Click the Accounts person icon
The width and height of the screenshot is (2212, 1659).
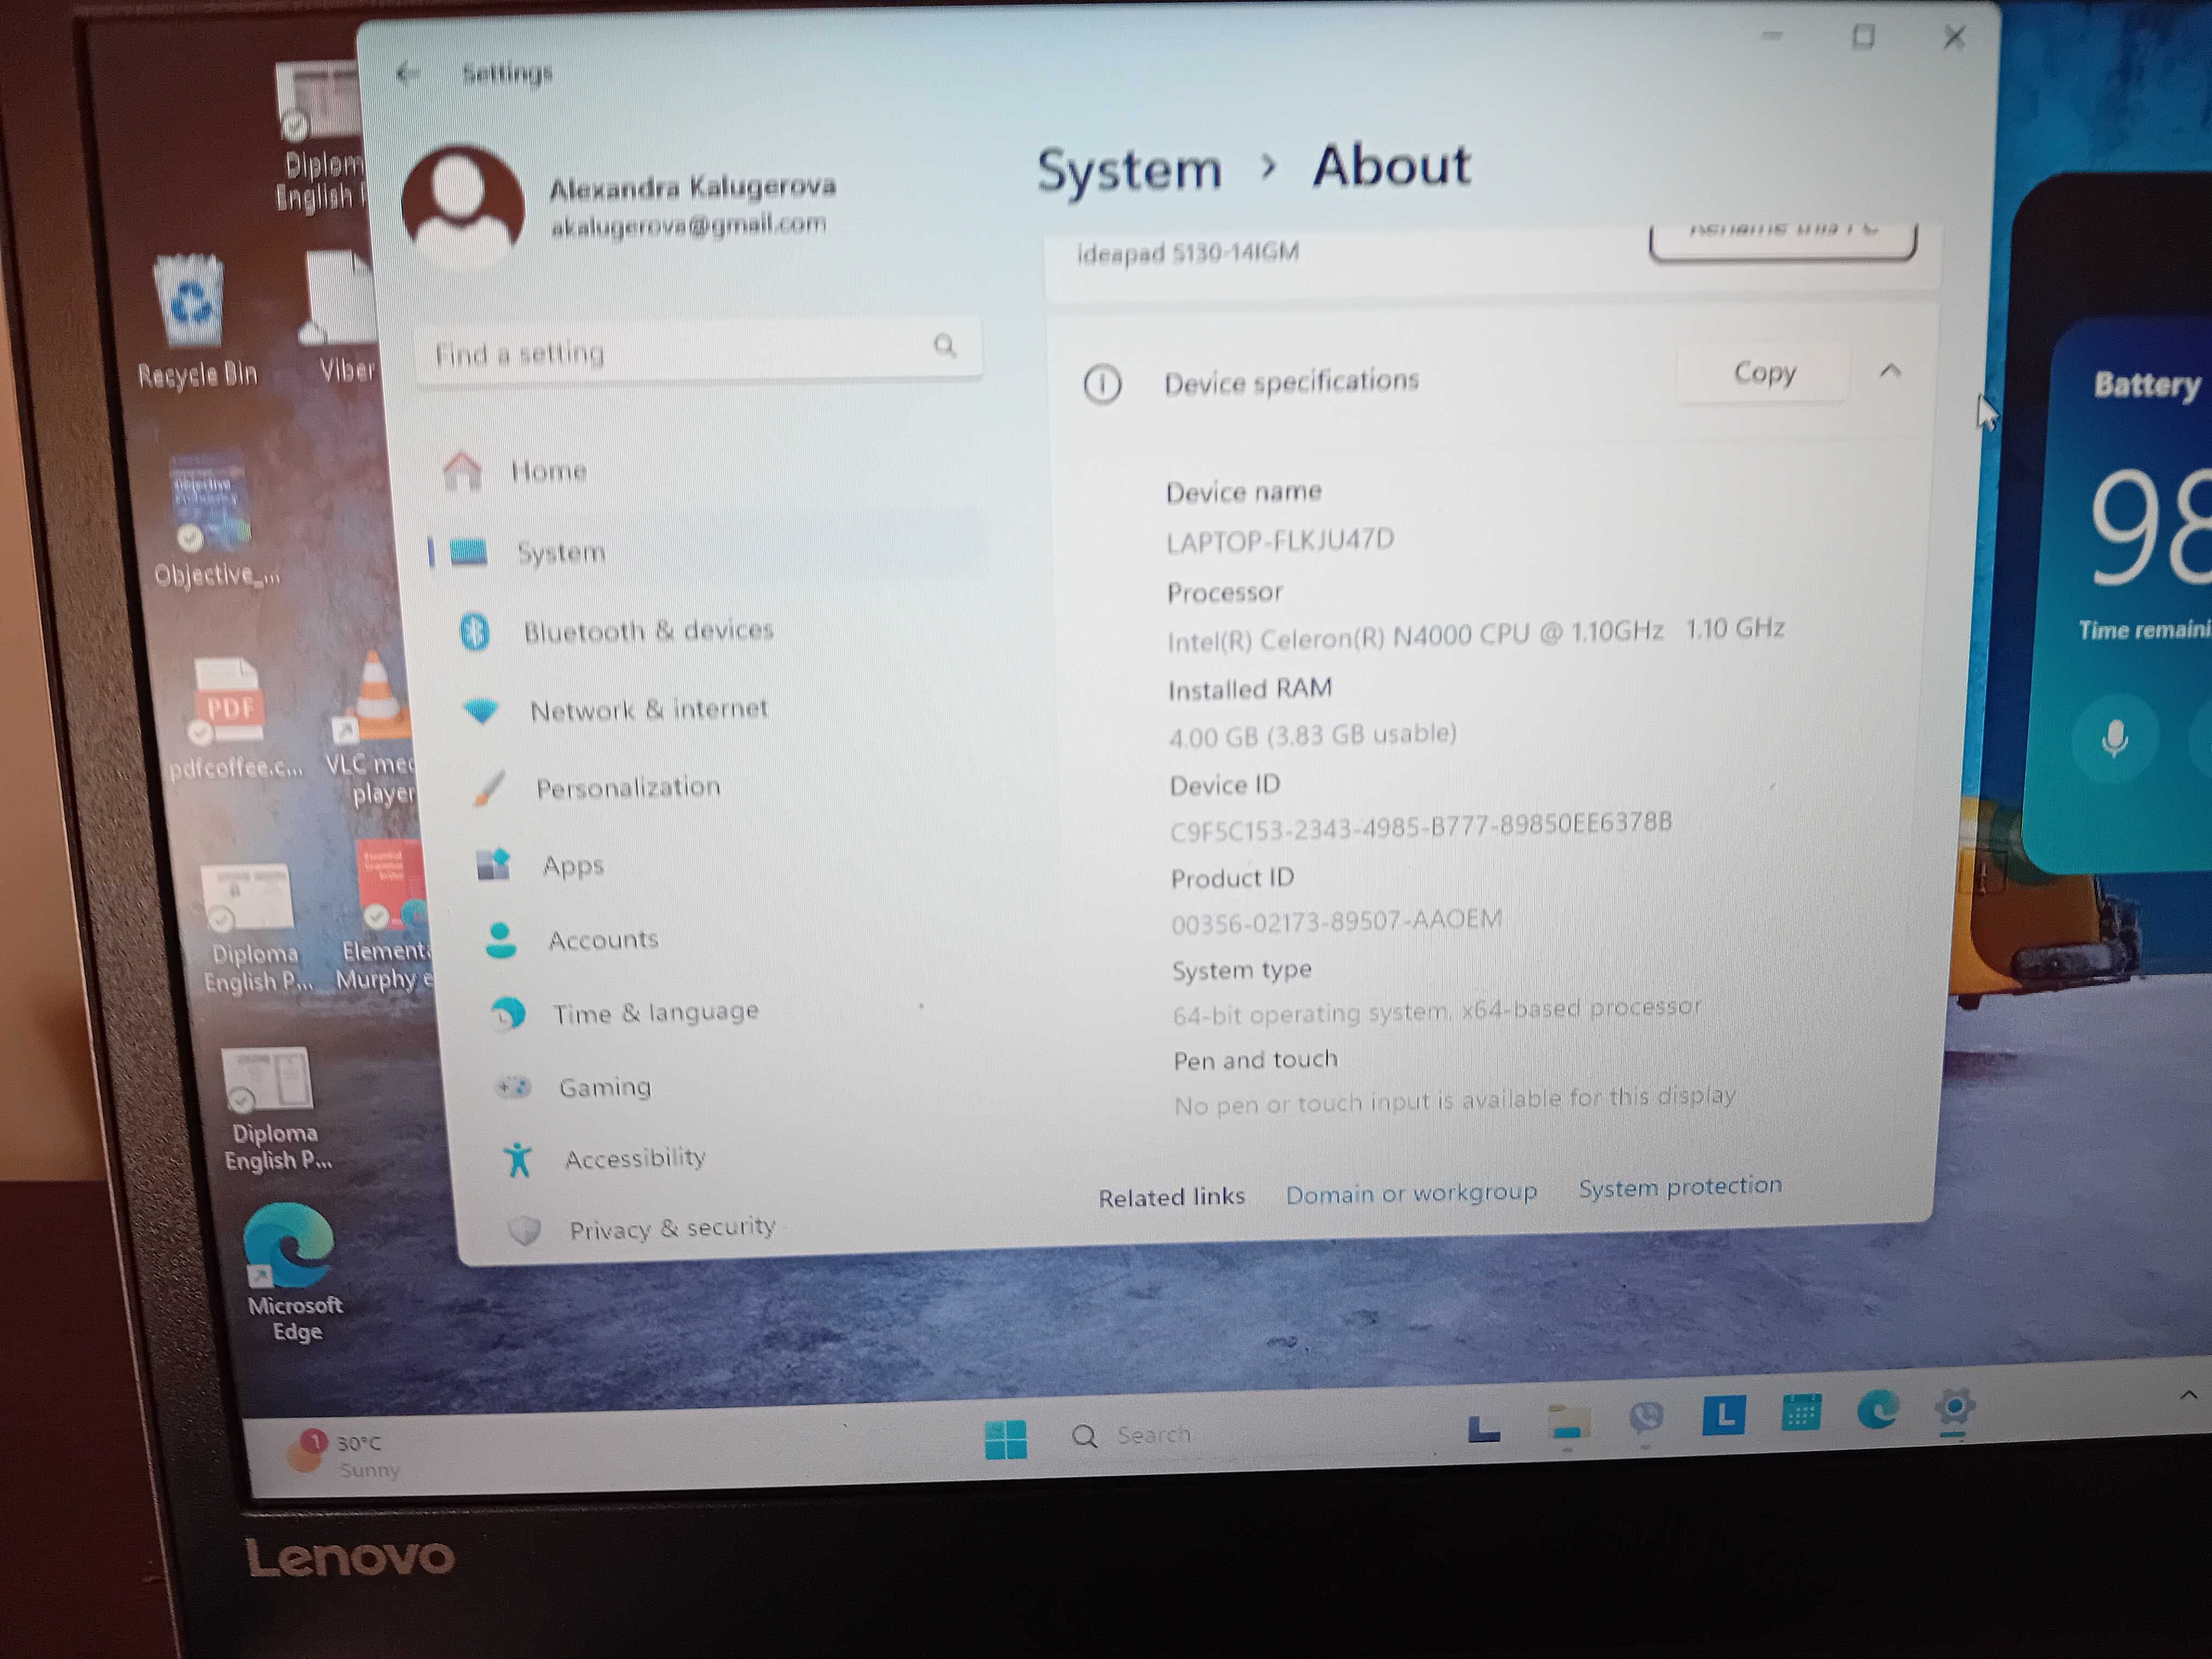tap(501, 940)
